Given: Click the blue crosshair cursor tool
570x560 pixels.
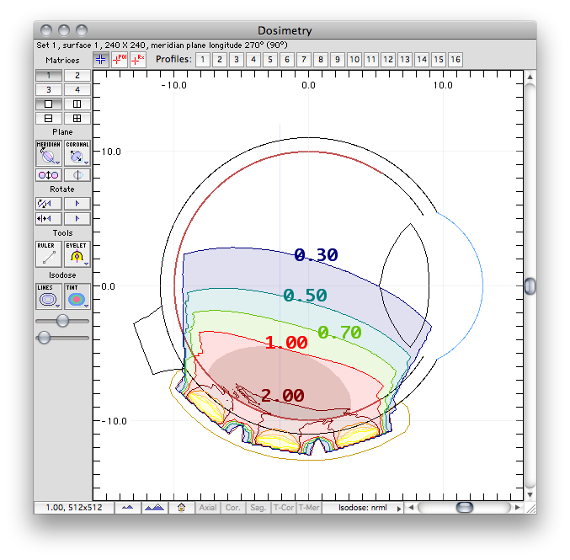Looking at the screenshot, I should [101, 60].
